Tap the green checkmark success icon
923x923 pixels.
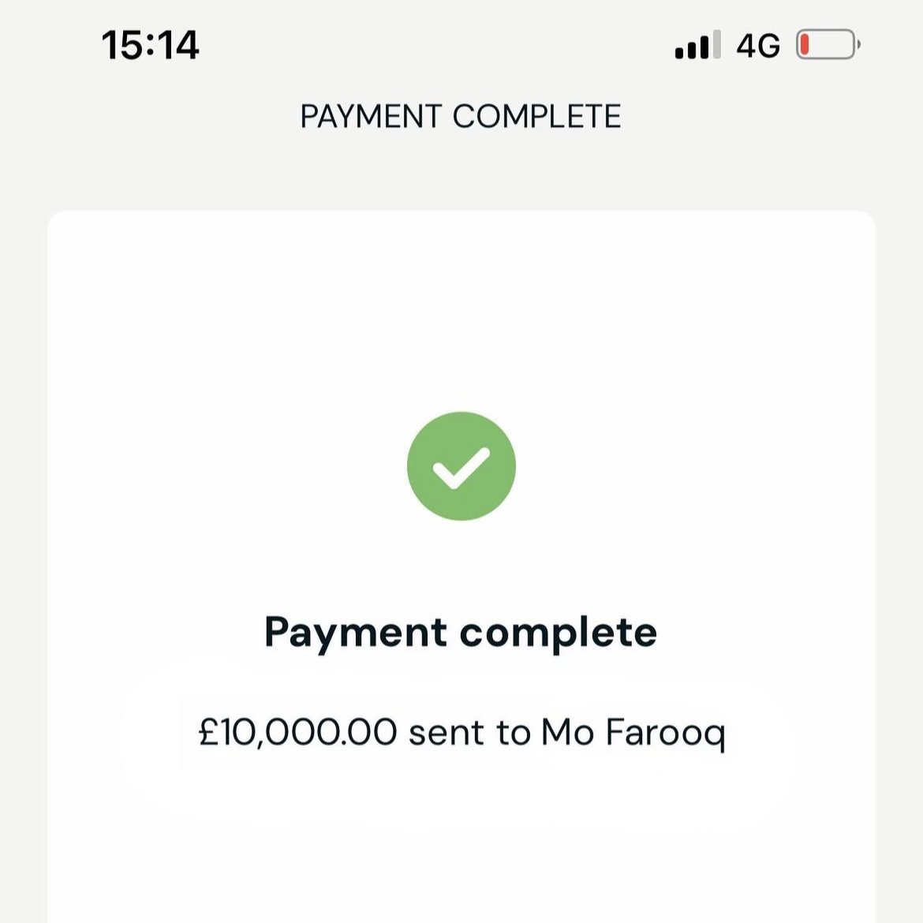pos(461,465)
